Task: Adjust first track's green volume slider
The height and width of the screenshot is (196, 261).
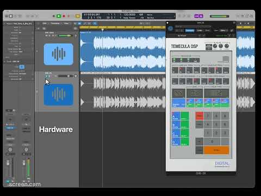Action: (x=65, y=36)
